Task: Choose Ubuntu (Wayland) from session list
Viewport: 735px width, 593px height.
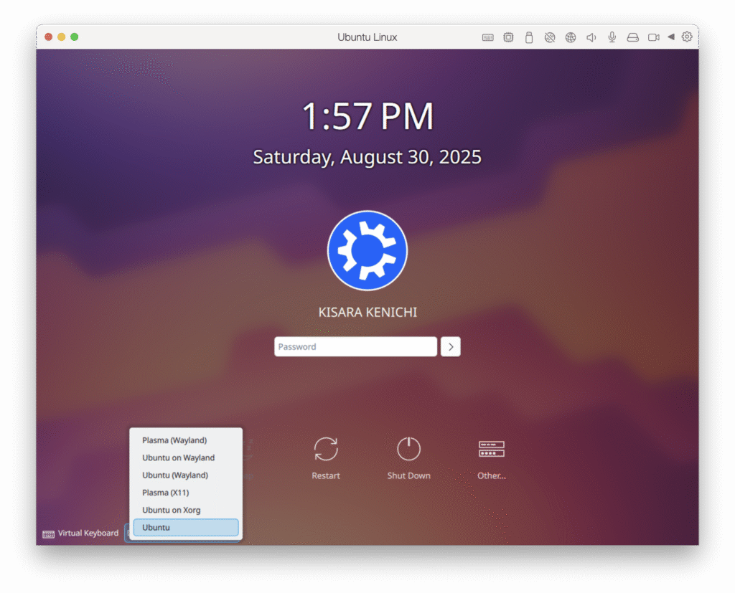Action: click(x=186, y=475)
